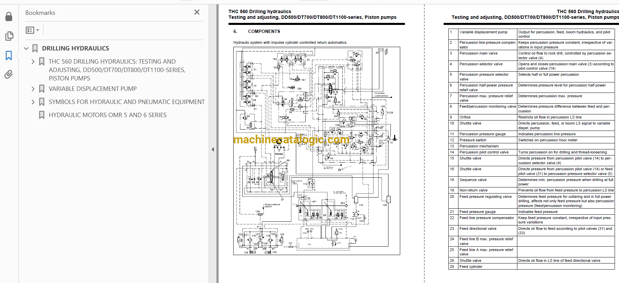Select the 'Feed directional valve' table cell
The image size is (619, 283).
[487, 231]
